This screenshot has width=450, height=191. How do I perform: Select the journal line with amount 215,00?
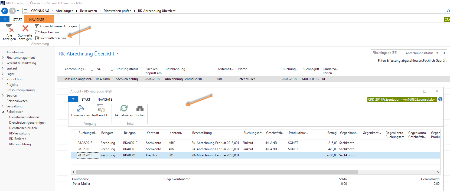pos(256,143)
